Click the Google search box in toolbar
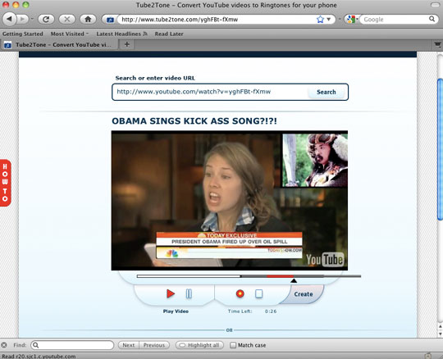 click(x=395, y=19)
